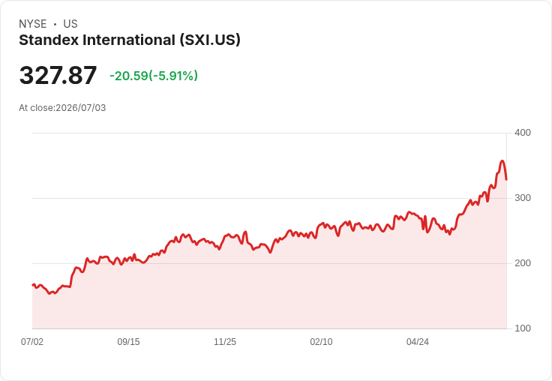This screenshot has height=381, width=552.
Task: Click the At close:2026/07/03 timestamp
Action: click(62, 108)
